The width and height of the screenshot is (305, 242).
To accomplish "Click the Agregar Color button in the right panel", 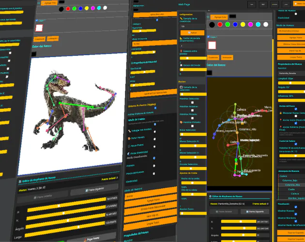I will click(219, 17).
